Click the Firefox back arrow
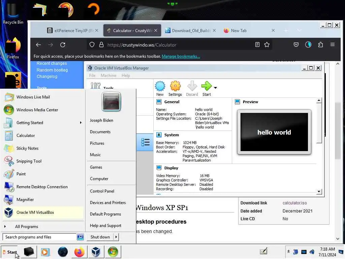The height and width of the screenshot is (259, 345). (38, 45)
